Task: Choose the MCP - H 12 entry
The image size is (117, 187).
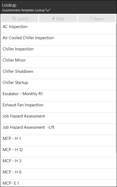Action: pyautogui.click(x=58, y=152)
